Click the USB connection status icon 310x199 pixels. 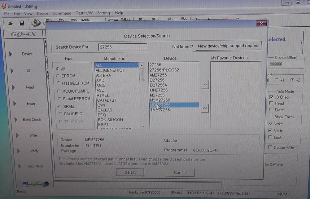pos(36,184)
